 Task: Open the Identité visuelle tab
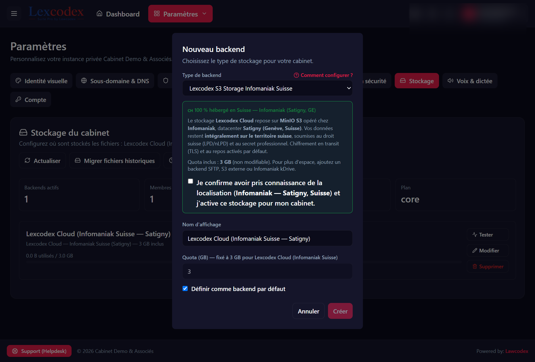(x=41, y=81)
